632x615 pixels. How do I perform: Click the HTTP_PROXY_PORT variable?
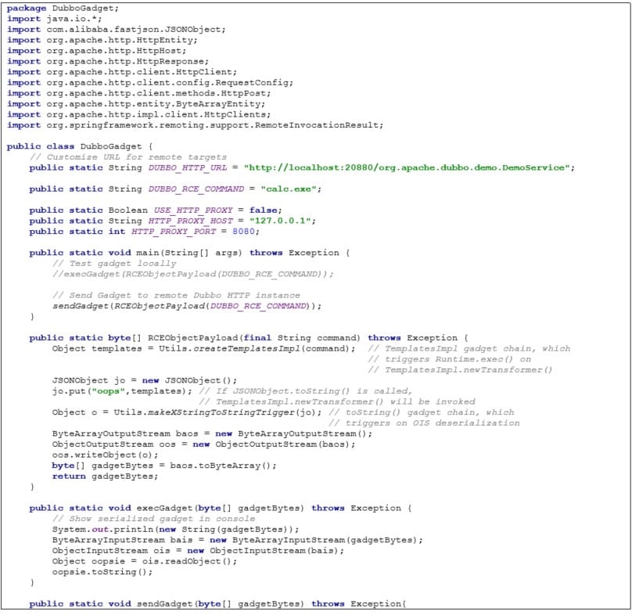(174, 232)
